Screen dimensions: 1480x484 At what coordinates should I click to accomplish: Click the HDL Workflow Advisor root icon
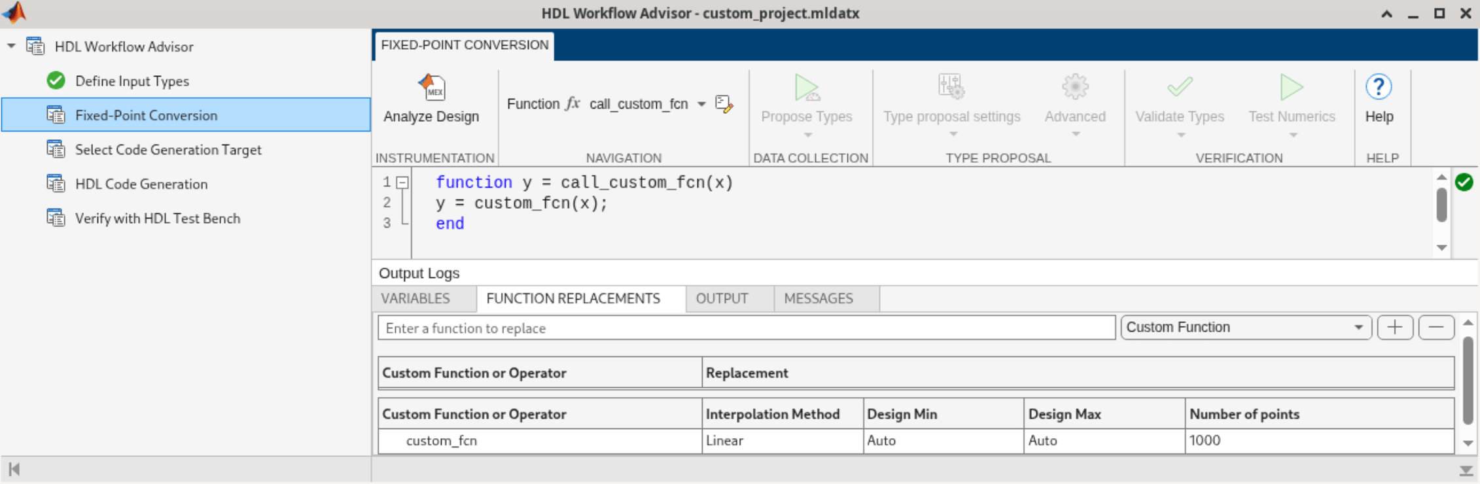[35, 46]
